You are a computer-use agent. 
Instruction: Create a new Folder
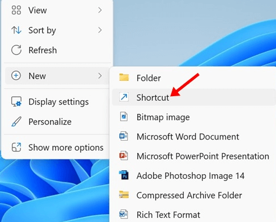click(x=194, y=78)
